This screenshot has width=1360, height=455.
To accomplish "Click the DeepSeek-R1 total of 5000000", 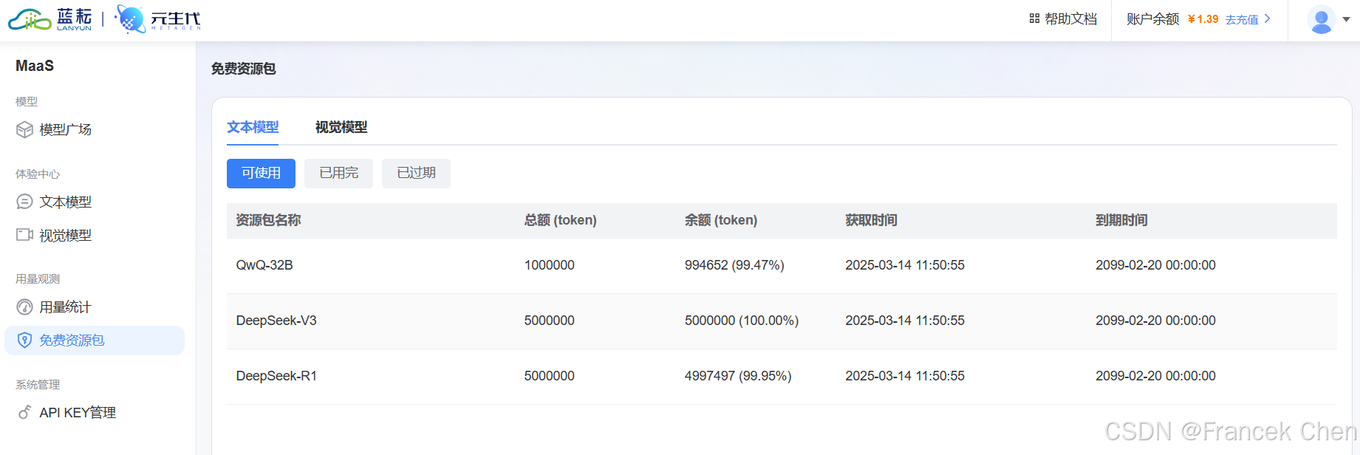I will pyautogui.click(x=550, y=376).
